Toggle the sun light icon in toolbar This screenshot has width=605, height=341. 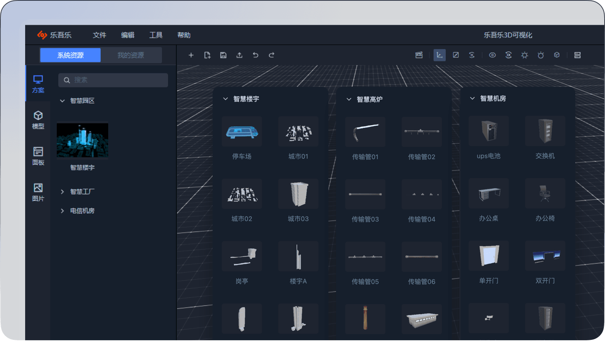[525, 55]
